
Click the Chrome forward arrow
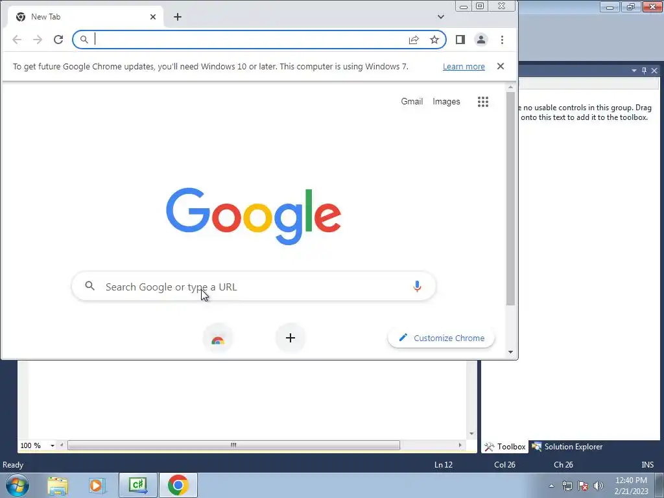point(38,40)
